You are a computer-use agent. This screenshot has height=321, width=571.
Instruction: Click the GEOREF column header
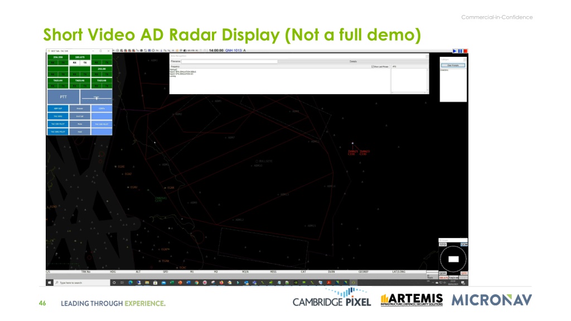click(364, 272)
